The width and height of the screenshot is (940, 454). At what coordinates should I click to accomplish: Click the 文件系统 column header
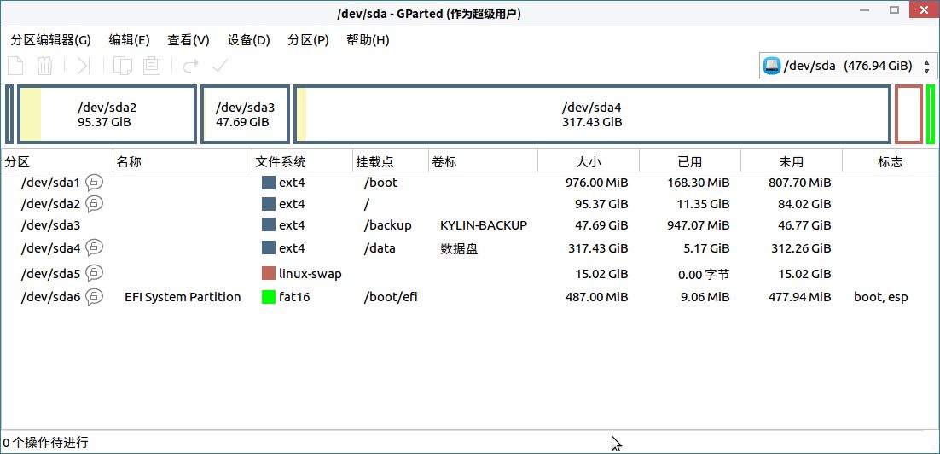coord(302,162)
